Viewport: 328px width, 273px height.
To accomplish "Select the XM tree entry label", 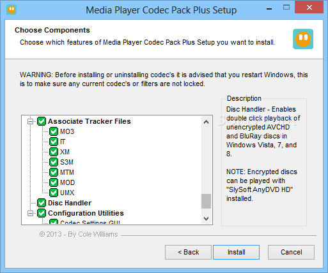I will pos(65,152).
